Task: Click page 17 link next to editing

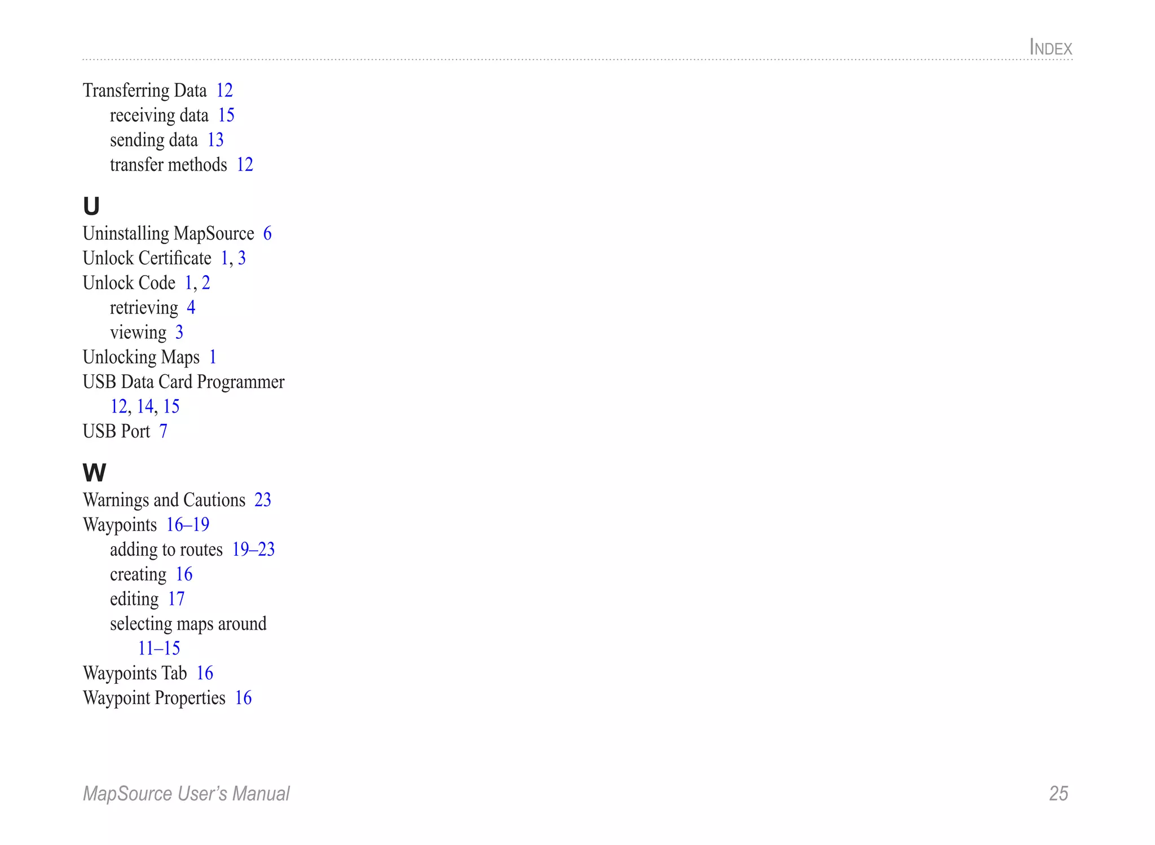Action: [x=176, y=599]
